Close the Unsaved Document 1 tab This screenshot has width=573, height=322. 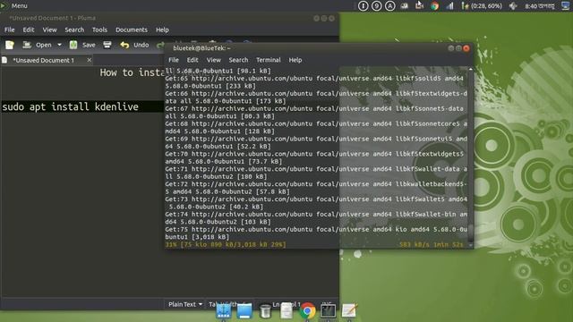(89, 60)
